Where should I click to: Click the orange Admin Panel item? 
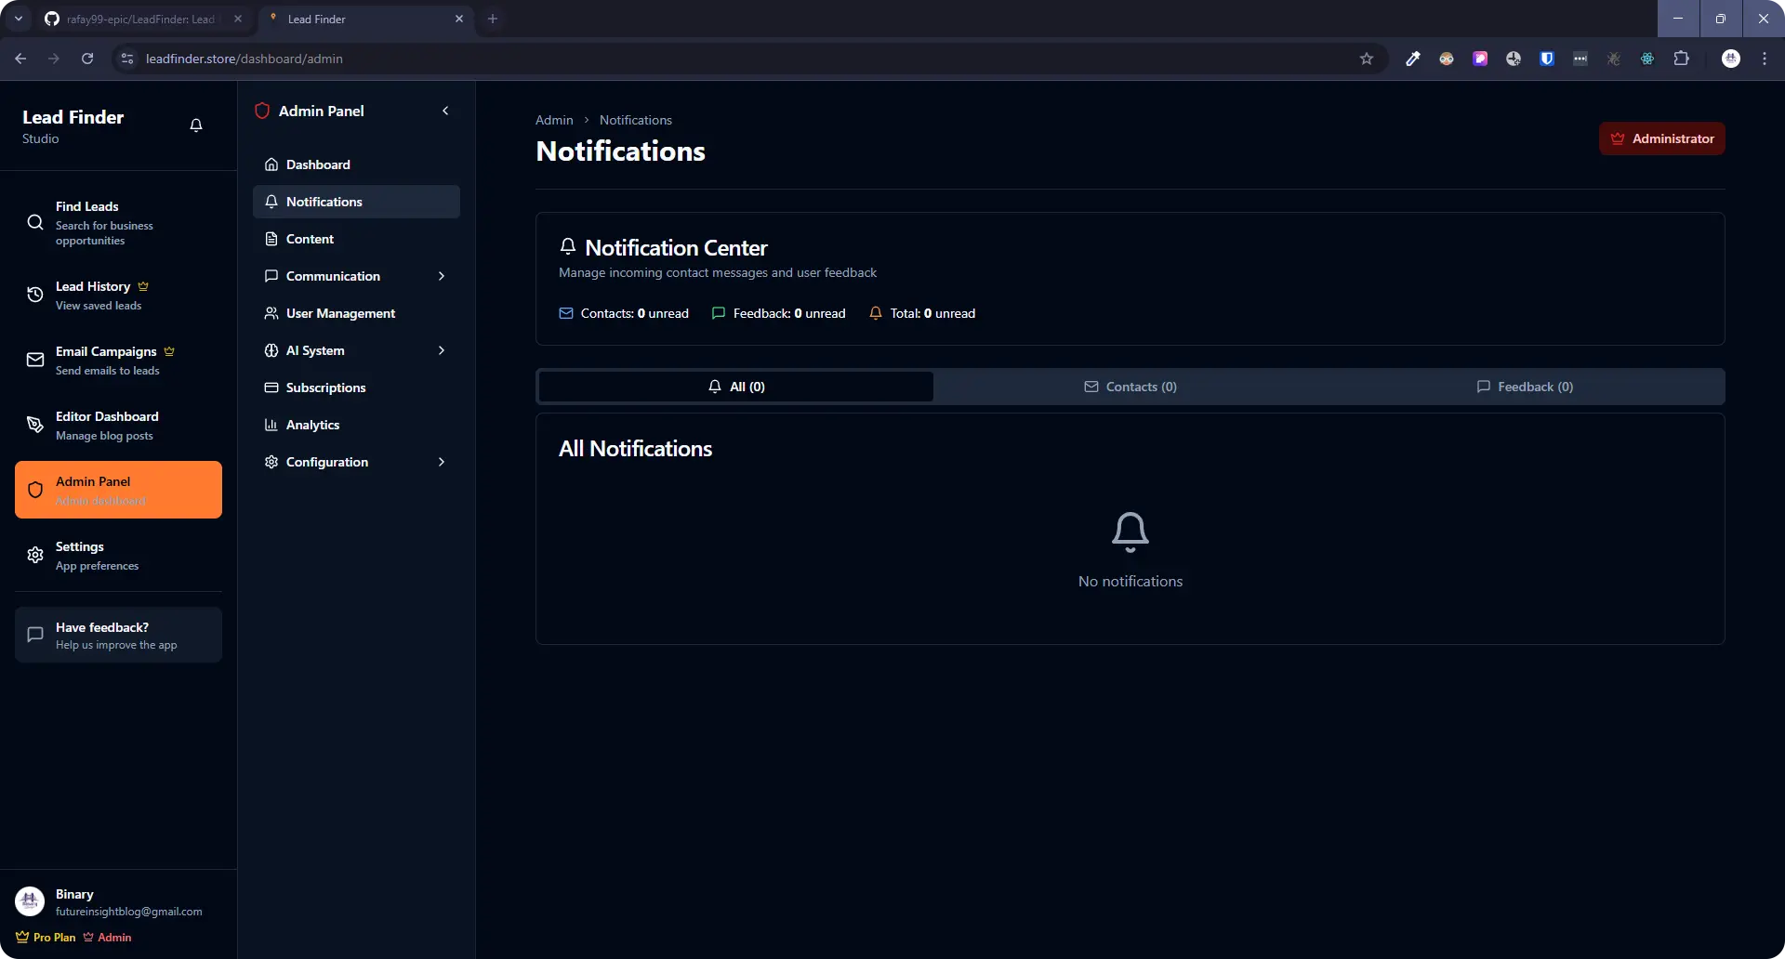(118, 490)
